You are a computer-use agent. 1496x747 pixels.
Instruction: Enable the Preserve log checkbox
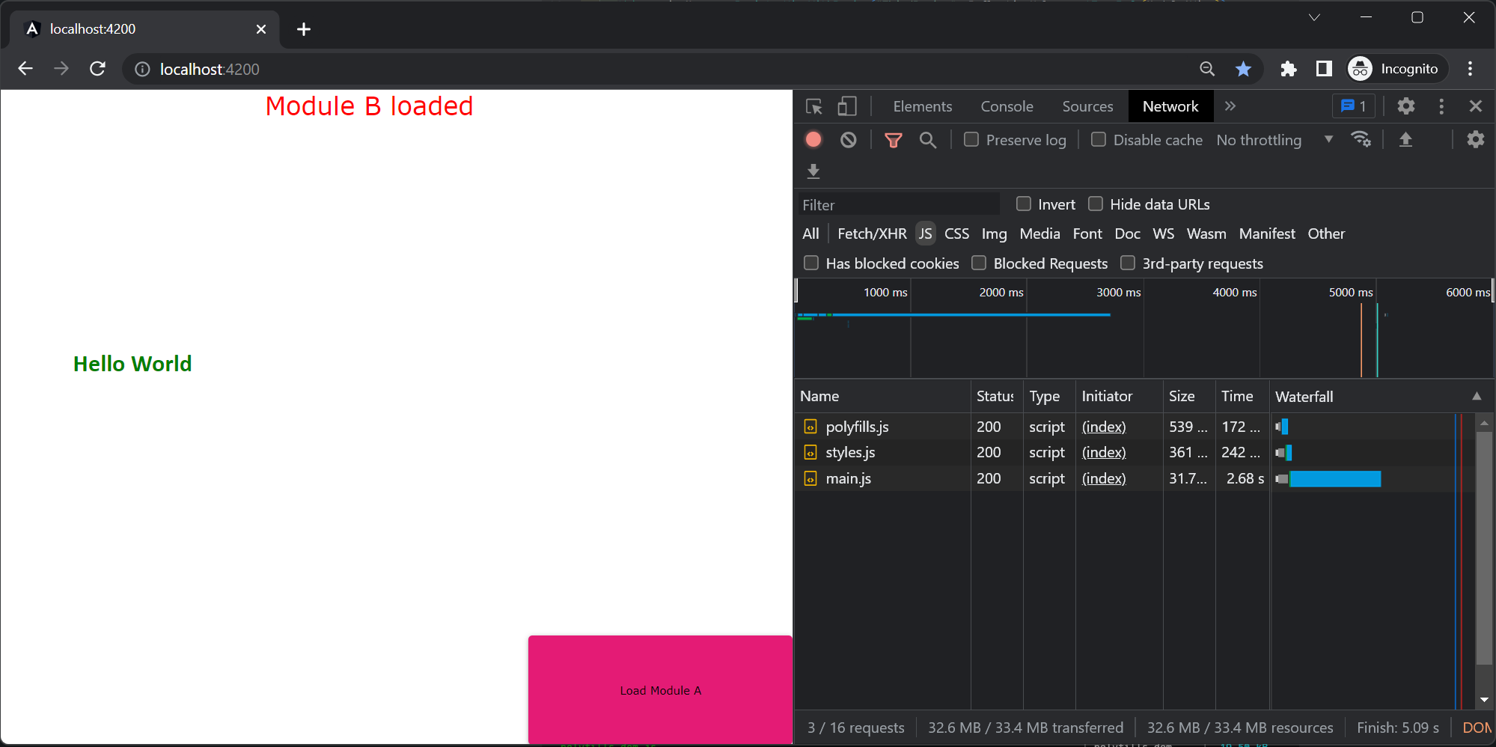coord(971,140)
